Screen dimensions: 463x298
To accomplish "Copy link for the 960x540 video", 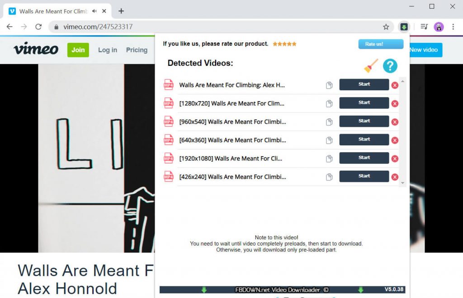I will coord(329,122).
